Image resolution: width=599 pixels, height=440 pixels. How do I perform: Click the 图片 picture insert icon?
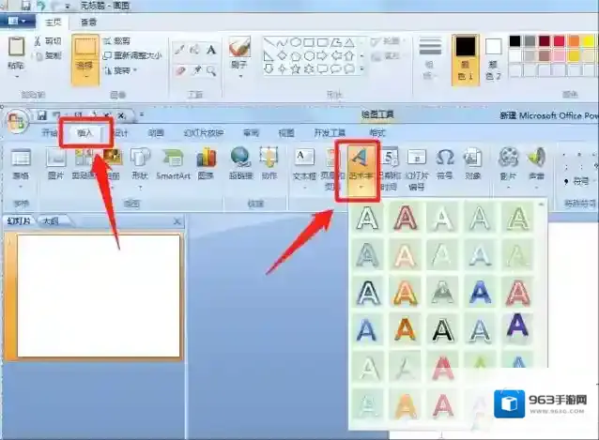(55, 158)
